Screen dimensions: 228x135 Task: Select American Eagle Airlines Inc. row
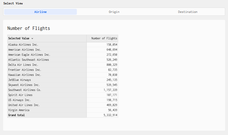click(x=29, y=55)
